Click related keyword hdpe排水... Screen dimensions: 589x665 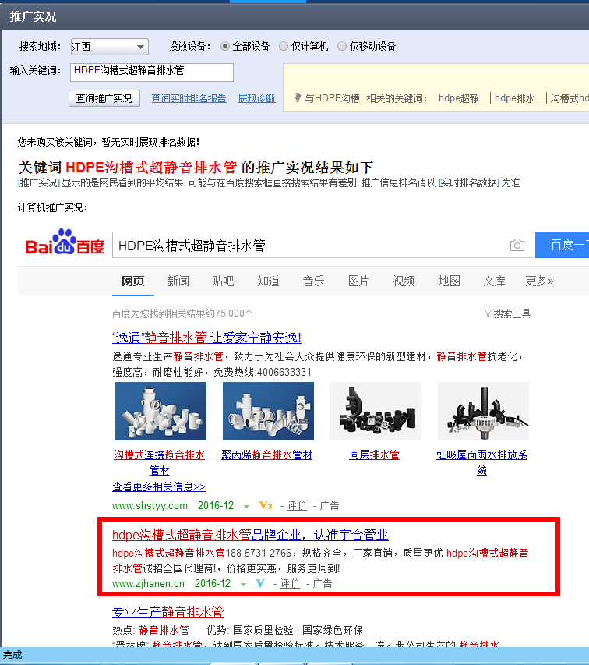point(518,98)
